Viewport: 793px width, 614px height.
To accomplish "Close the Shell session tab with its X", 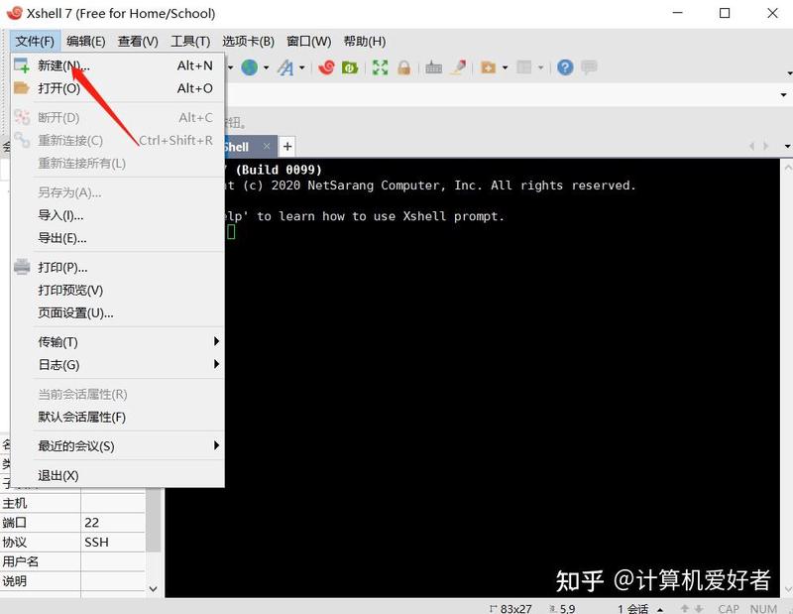I will (x=267, y=146).
